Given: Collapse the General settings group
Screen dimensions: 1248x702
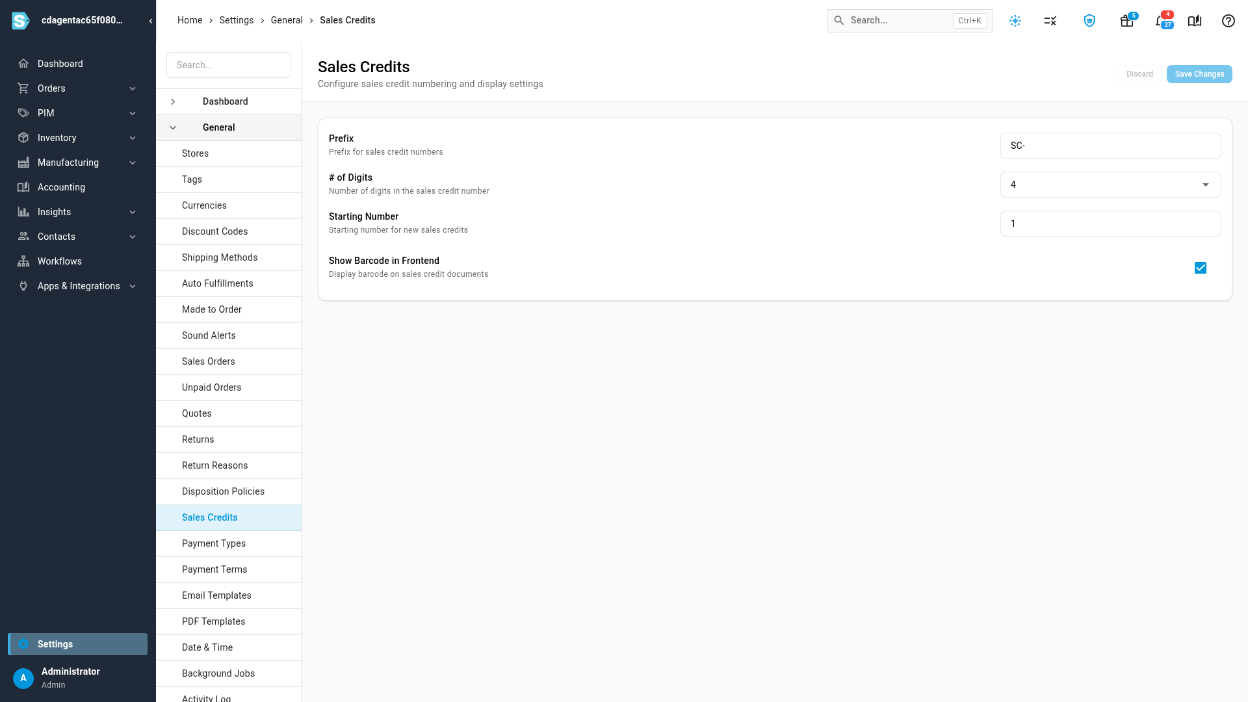Looking at the screenshot, I should tap(173, 127).
